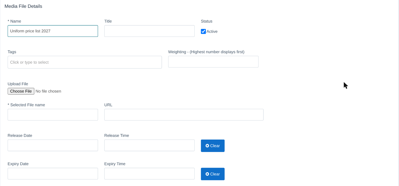Click the 'Active' label text
This screenshot has height=186, width=399.
click(212, 31)
